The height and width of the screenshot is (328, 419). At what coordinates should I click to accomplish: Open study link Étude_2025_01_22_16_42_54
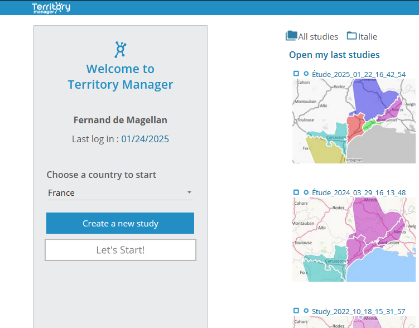[359, 74]
